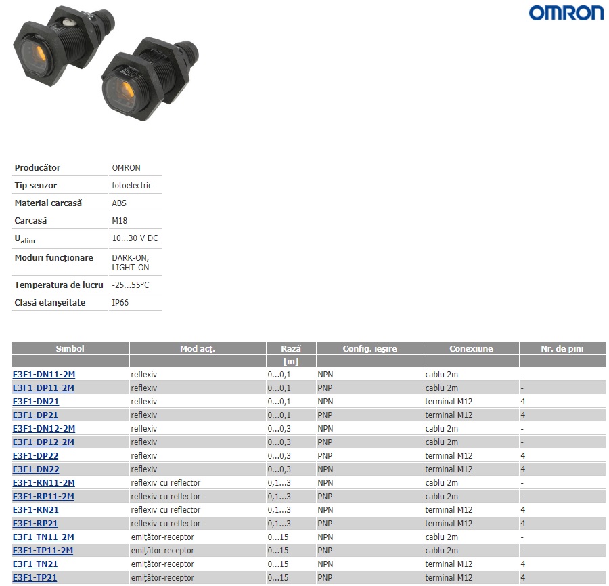Open the E3F1-DP12-2M product link

coord(43,442)
